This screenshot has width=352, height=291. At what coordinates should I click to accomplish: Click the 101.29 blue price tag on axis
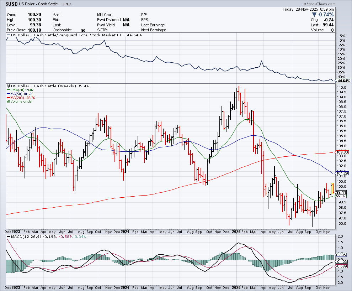tap(341, 173)
